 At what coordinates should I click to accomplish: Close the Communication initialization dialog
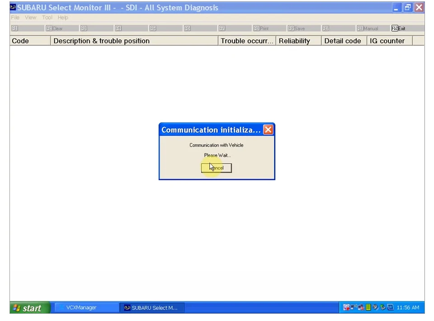point(268,130)
